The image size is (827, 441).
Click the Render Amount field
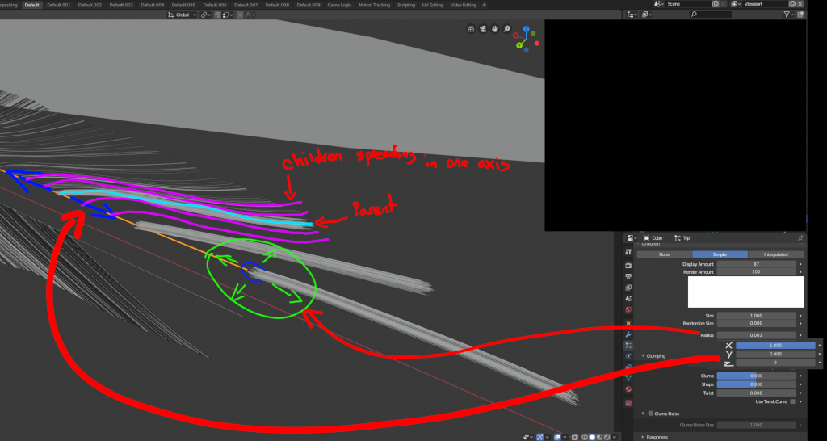point(756,271)
